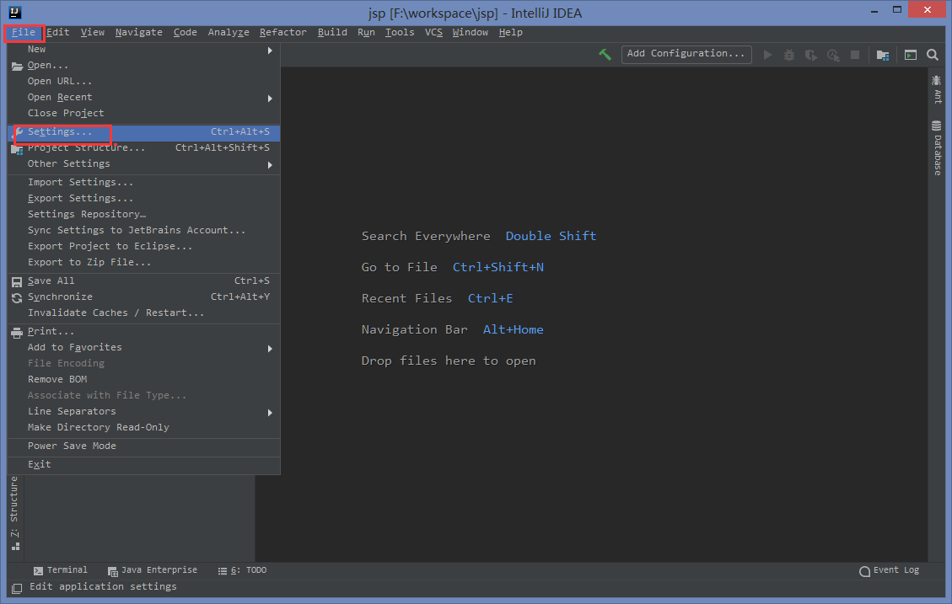Open the TODO tool window
Viewport: 952px width, 604px height.
click(x=242, y=570)
